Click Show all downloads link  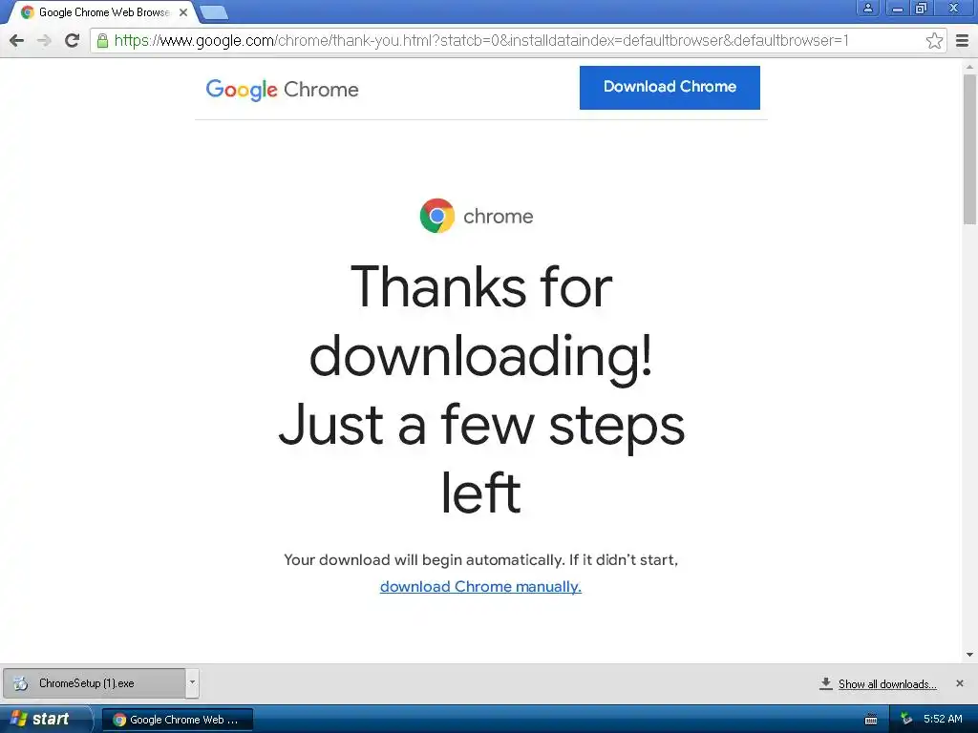[887, 684]
